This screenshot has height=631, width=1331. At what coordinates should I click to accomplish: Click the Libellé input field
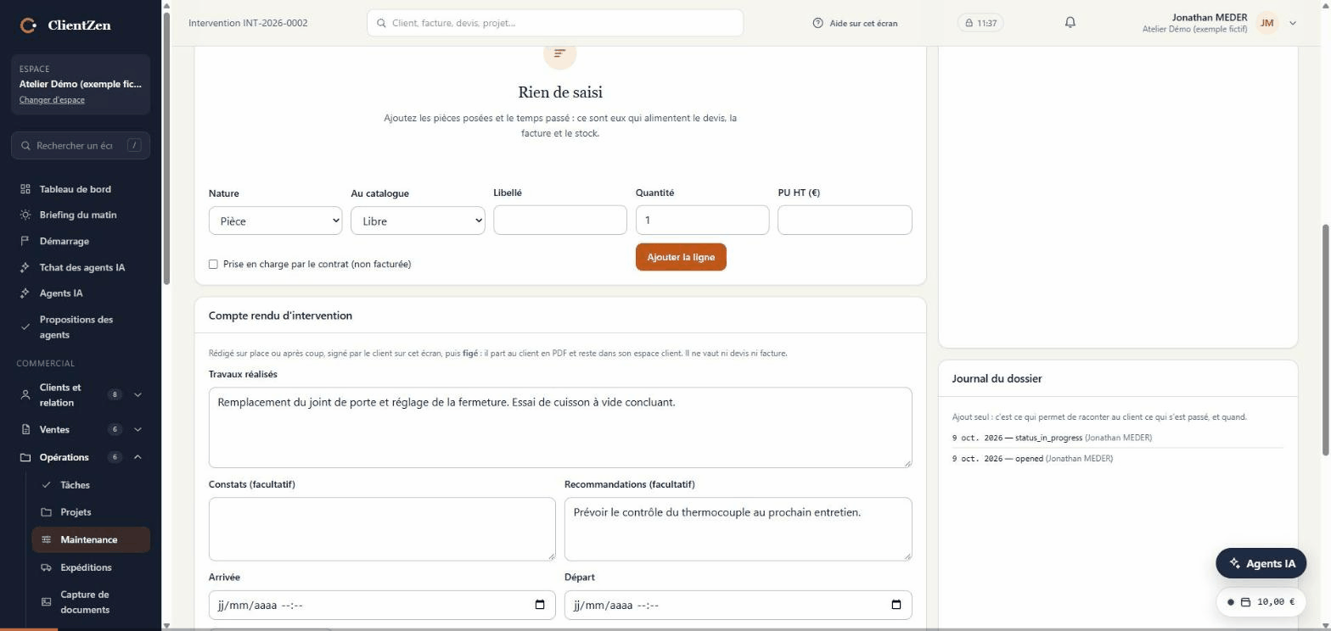pos(560,220)
